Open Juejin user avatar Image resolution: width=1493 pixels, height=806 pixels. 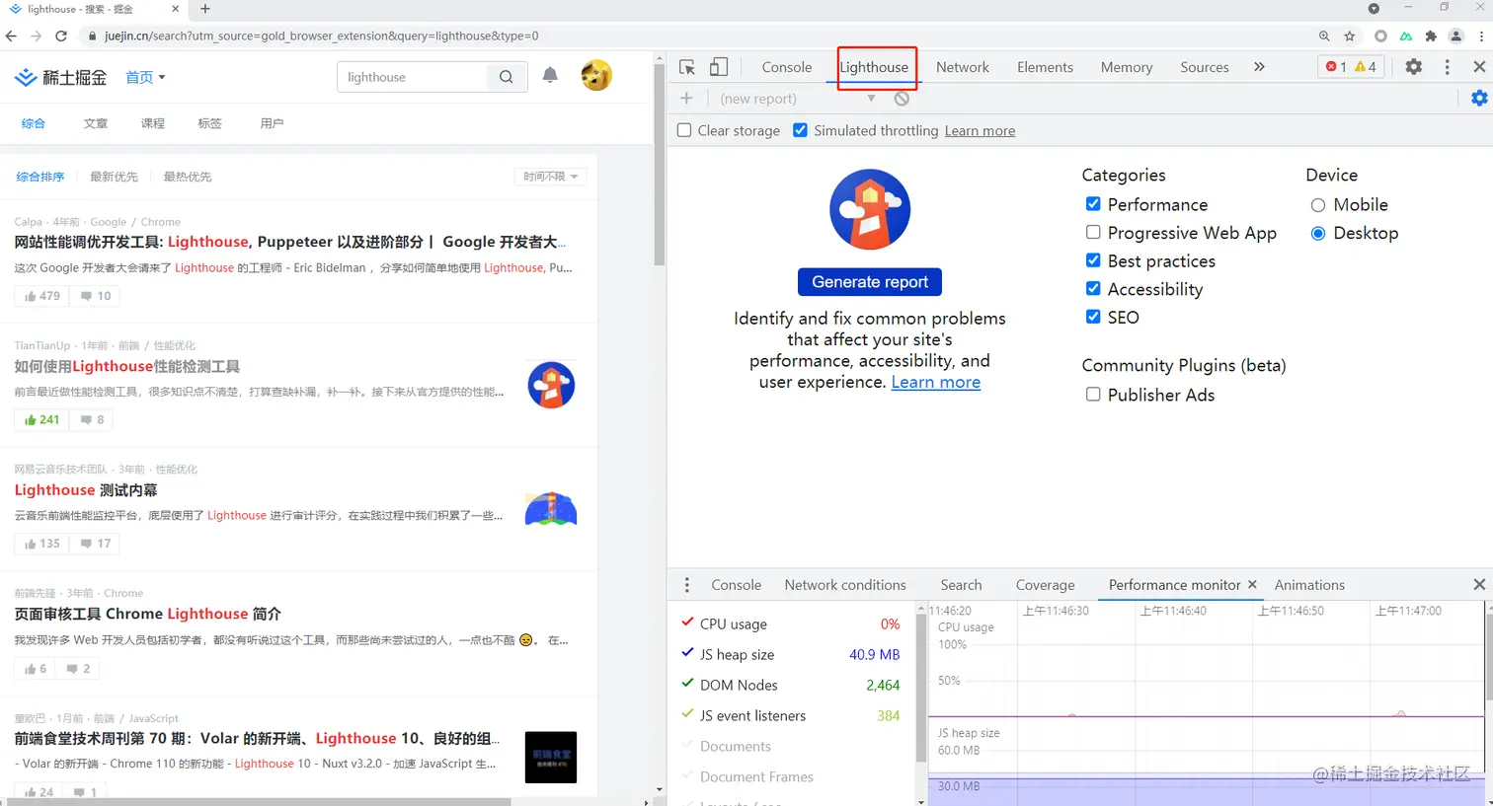tap(596, 75)
